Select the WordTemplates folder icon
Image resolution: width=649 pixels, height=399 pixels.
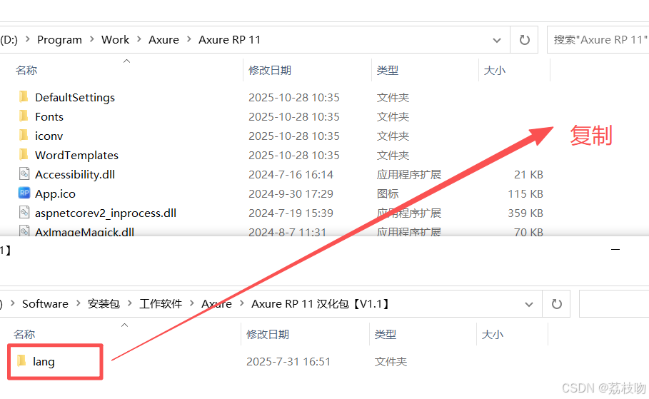pos(24,155)
